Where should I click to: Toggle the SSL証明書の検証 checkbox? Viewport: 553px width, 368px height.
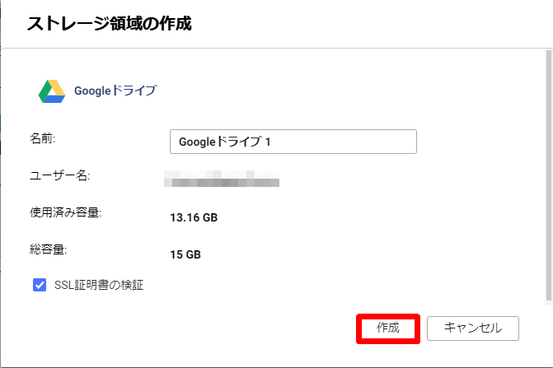[40, 285]
